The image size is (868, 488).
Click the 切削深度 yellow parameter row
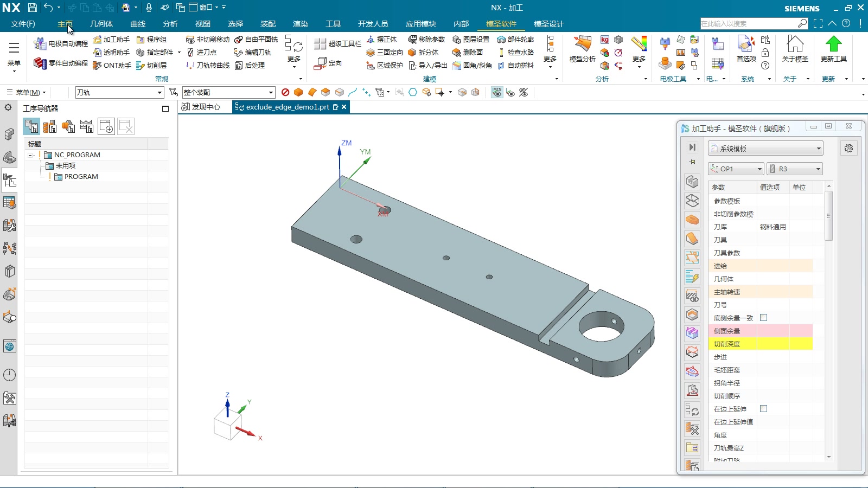click(761, 344)
